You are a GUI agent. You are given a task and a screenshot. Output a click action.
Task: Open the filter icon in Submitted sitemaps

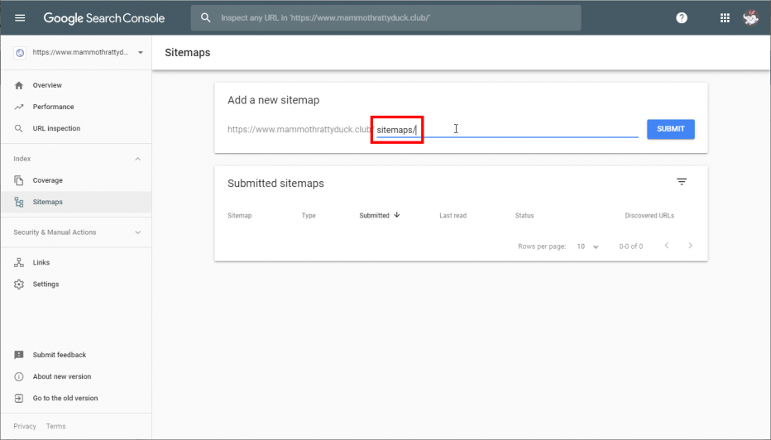[682, 182]
